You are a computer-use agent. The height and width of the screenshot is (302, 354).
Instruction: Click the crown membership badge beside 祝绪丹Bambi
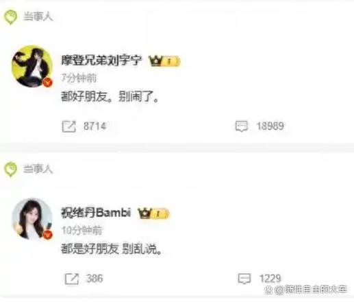[x=153, y=213]
